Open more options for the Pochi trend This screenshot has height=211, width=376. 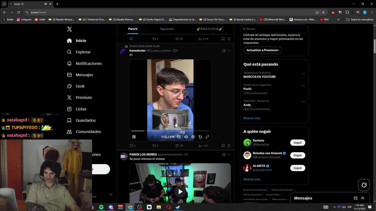(303, 86)
